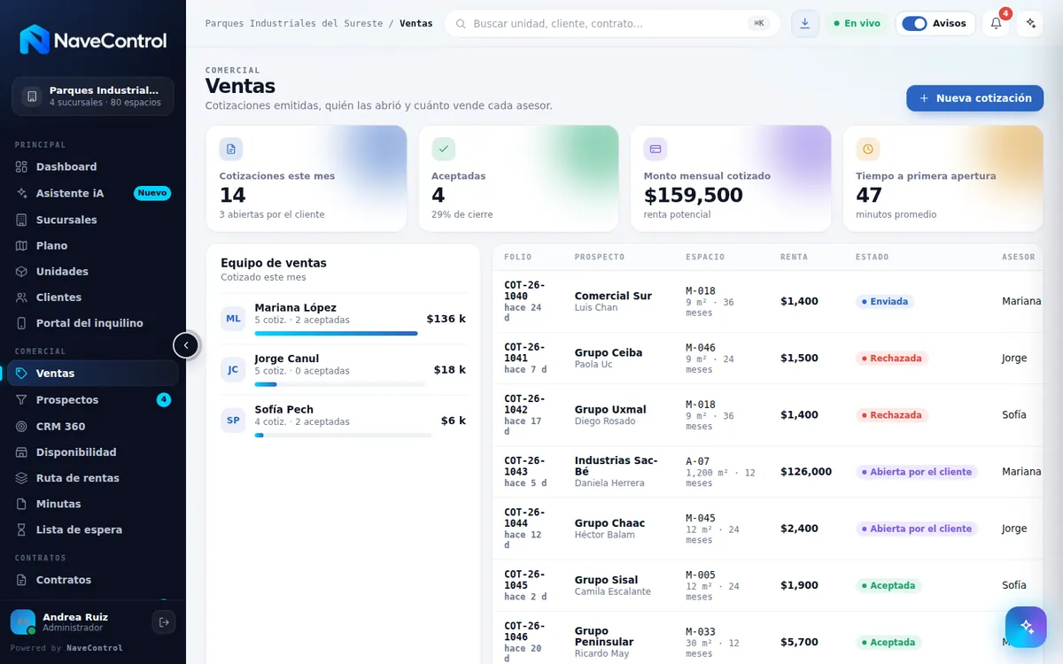Click the Prospectos count badge 4
This screenshot has width=1063, height=664.
pos(164,400)
